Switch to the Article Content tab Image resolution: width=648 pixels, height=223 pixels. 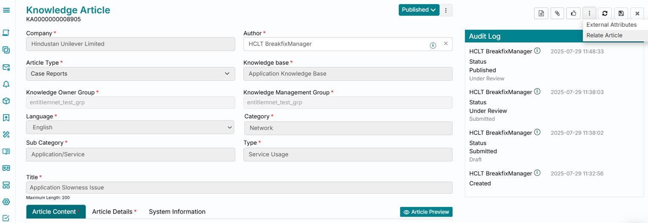point(56,212)
